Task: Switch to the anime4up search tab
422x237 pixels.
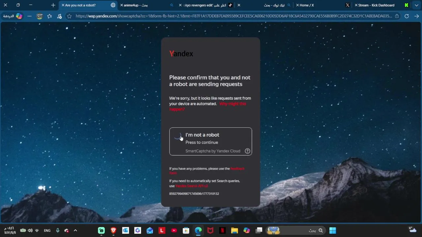Action: click(x=147, y=5)
